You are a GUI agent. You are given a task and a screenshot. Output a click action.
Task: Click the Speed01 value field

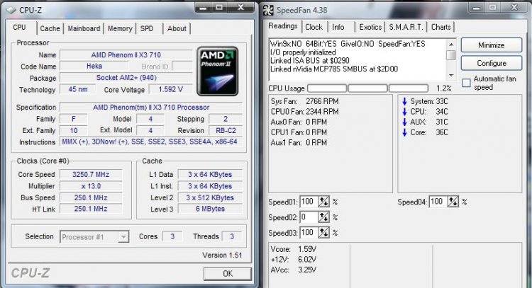(x=309, y=202)
